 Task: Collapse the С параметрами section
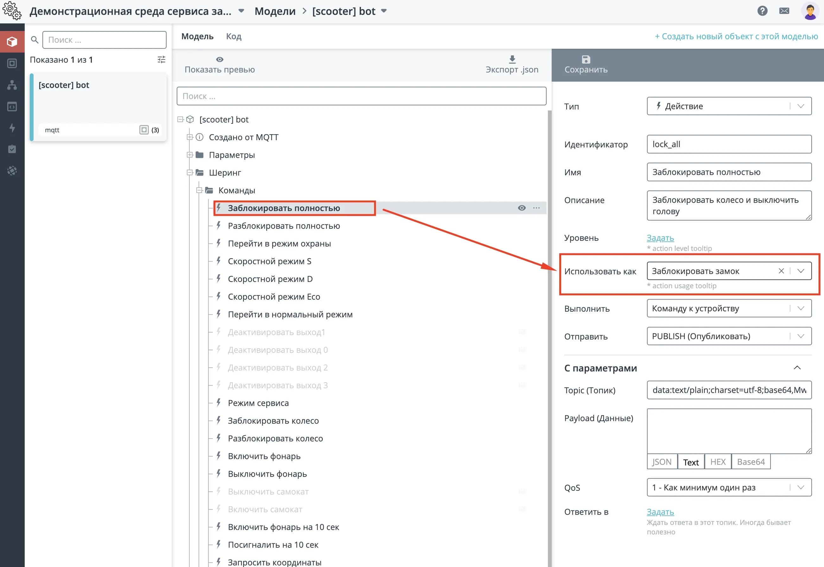797,368
